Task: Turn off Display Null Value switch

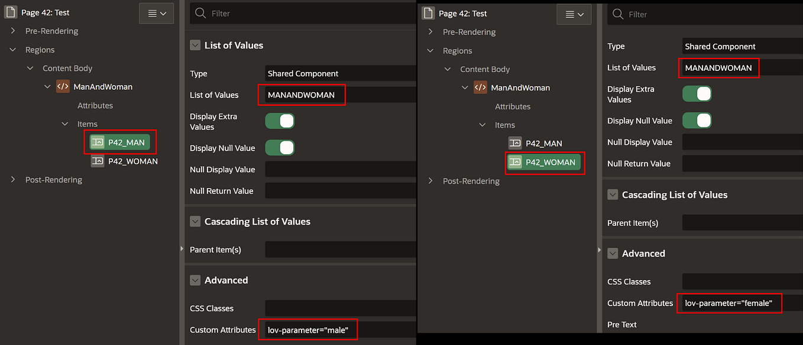Action: pyautogui.click(x=279, y=148)
